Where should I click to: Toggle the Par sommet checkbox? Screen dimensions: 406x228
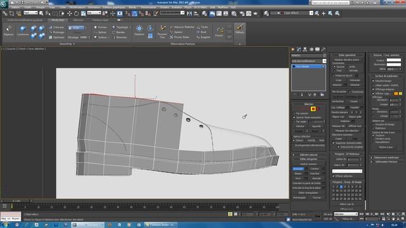click(x=294, y=113)
